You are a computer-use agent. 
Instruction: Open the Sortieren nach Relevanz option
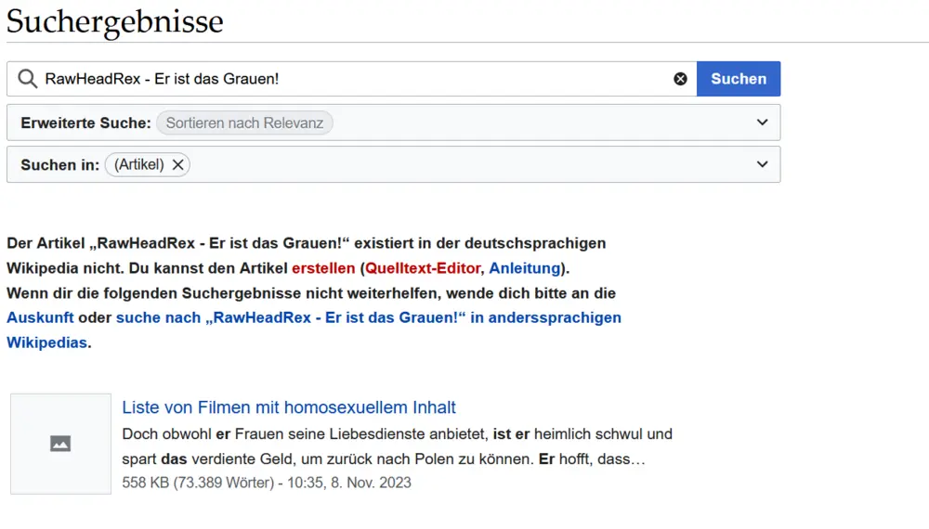coord(244,123)
